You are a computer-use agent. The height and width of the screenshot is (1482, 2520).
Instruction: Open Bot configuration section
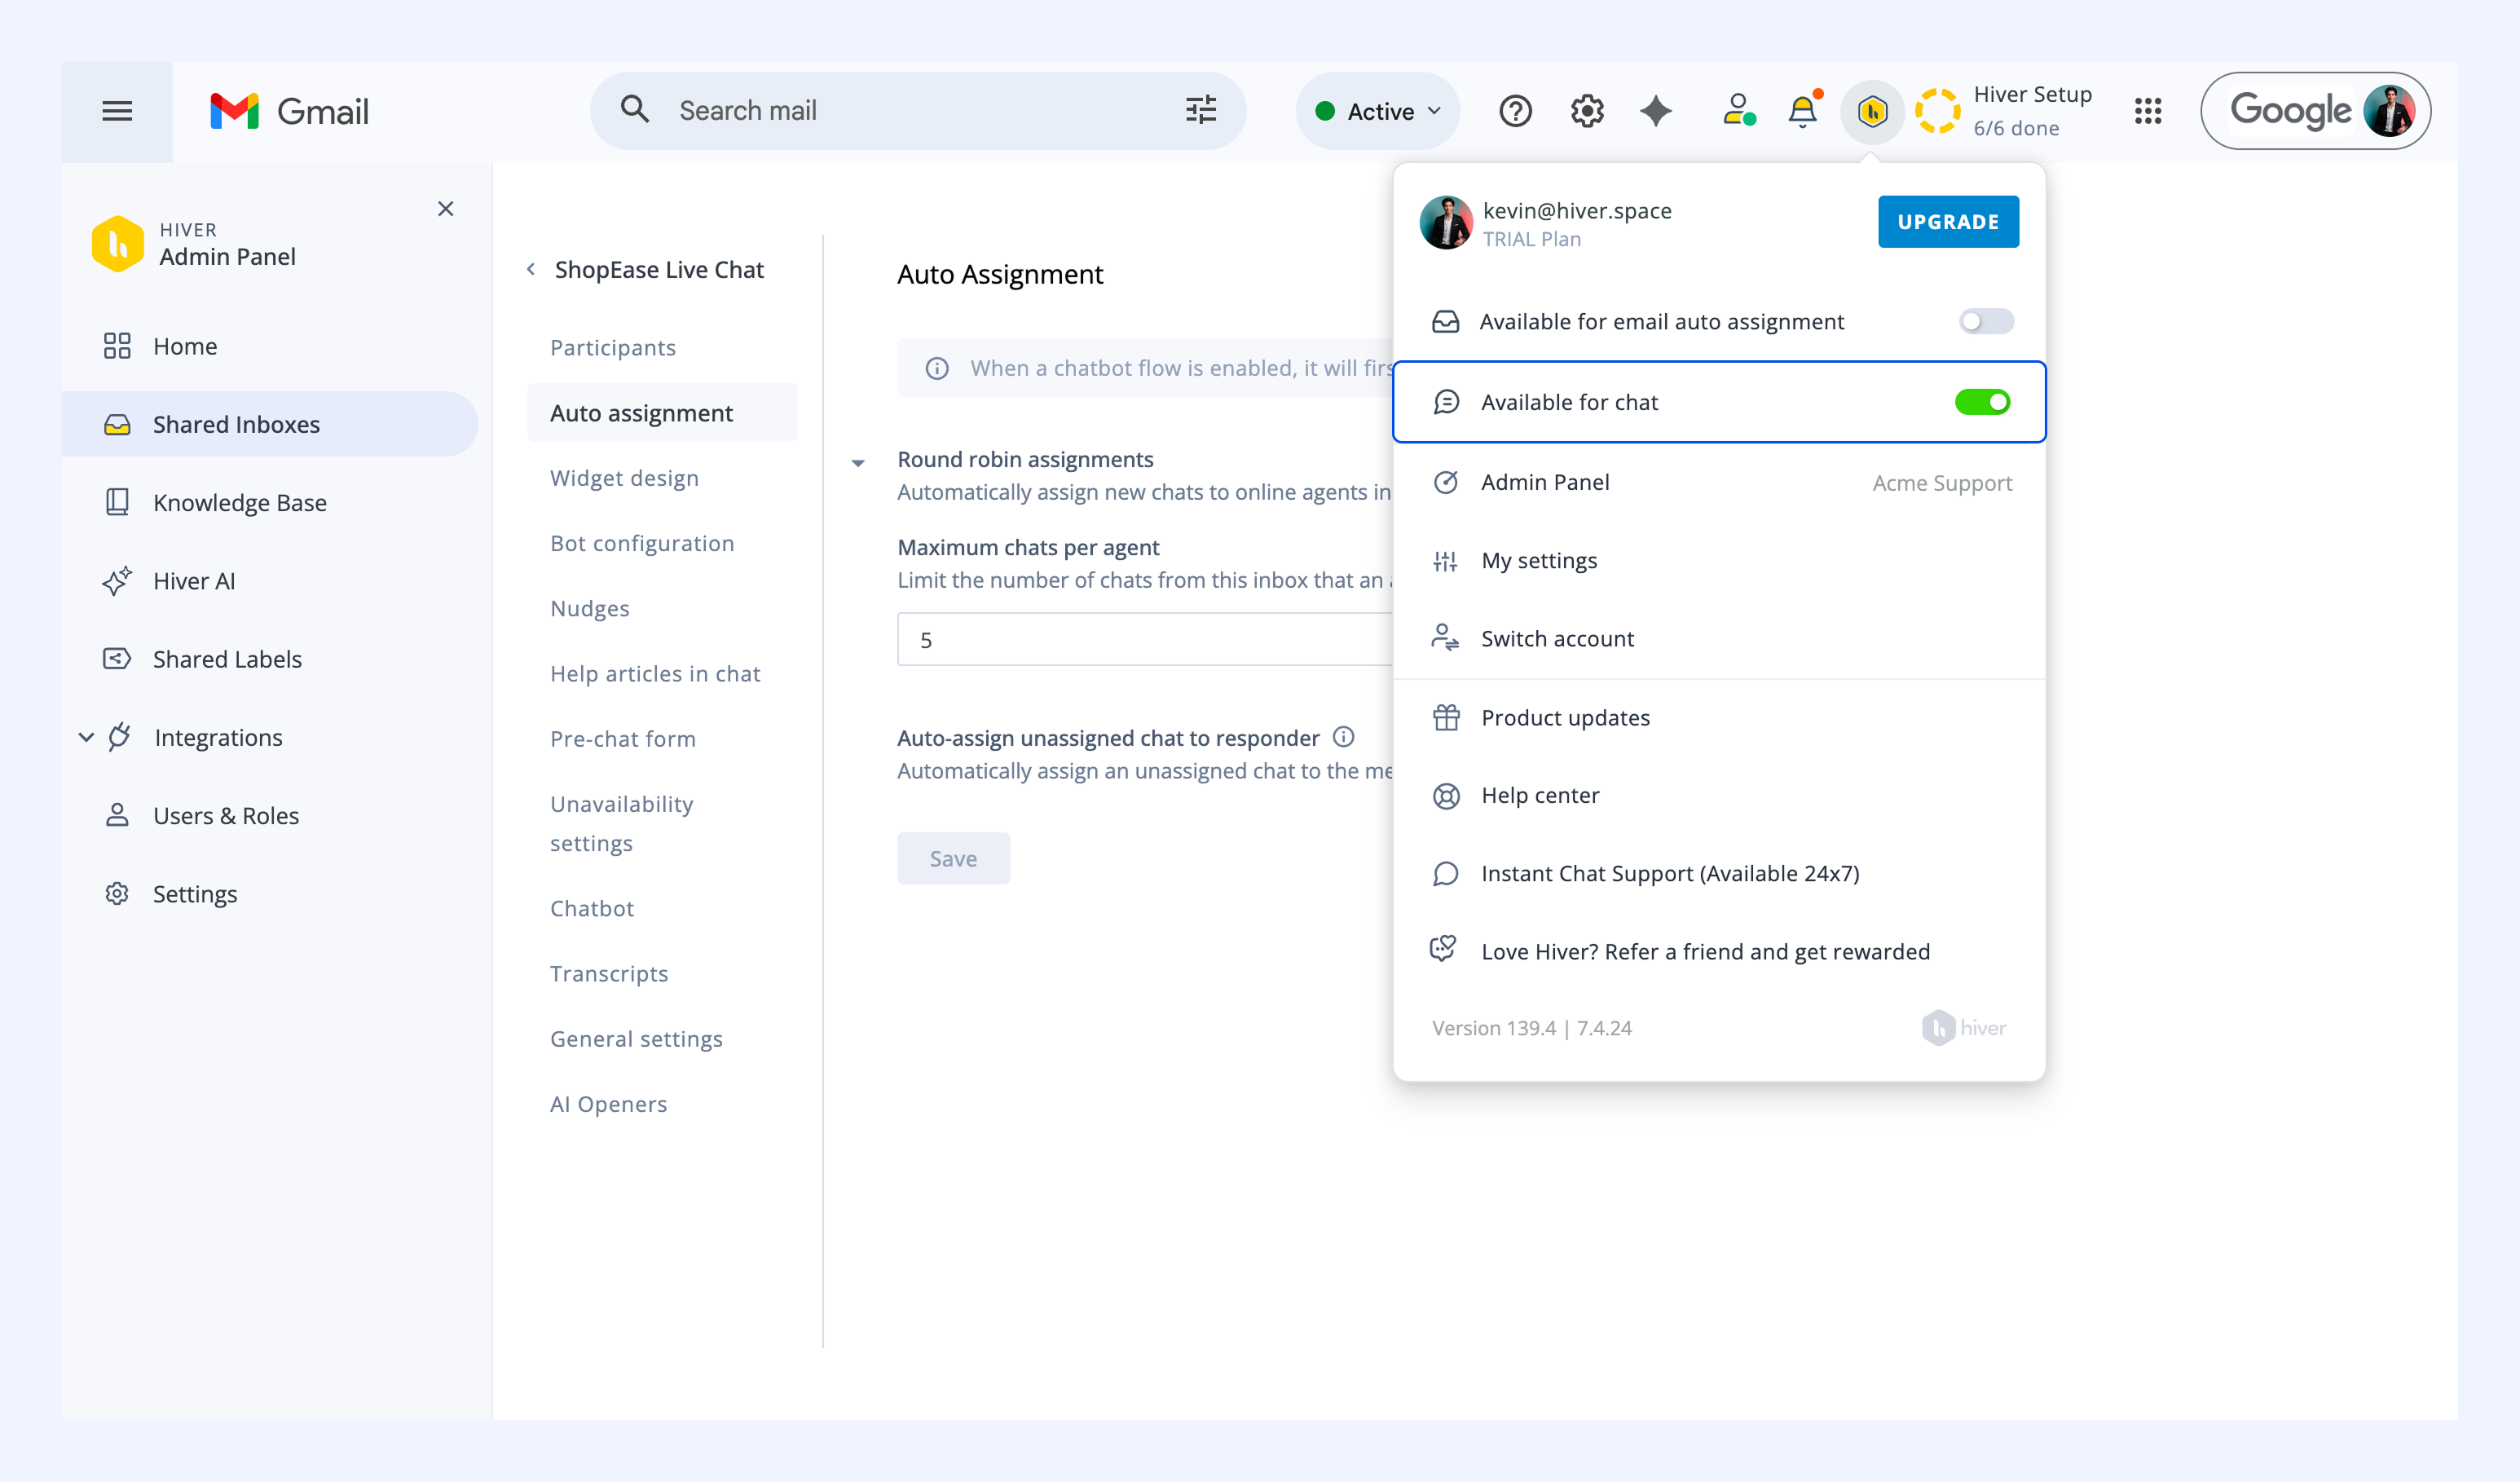(x=642, y=543)
